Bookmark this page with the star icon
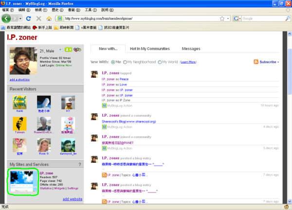Screen dimensions: 292x210 point(222,18)
